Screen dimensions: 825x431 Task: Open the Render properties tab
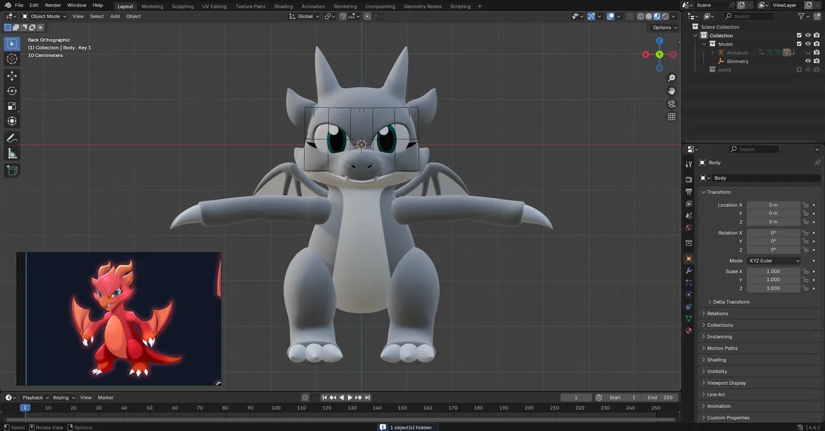(x=688, y=179)
